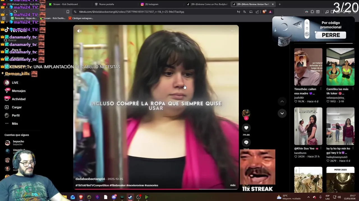Open the browser extensions puzzle icon
This screenshot has width=359, height=201.
pyautogui.click(x=312, y=12)
